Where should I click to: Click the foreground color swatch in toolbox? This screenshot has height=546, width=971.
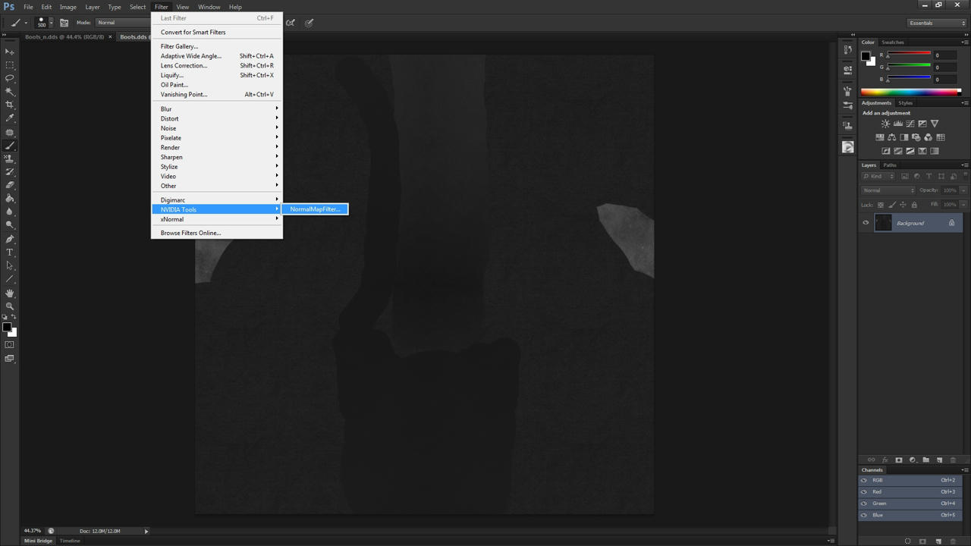pyautogui.click(x=6, y=328)
